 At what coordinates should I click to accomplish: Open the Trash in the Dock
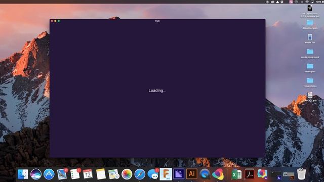click(x=301, y=174)
